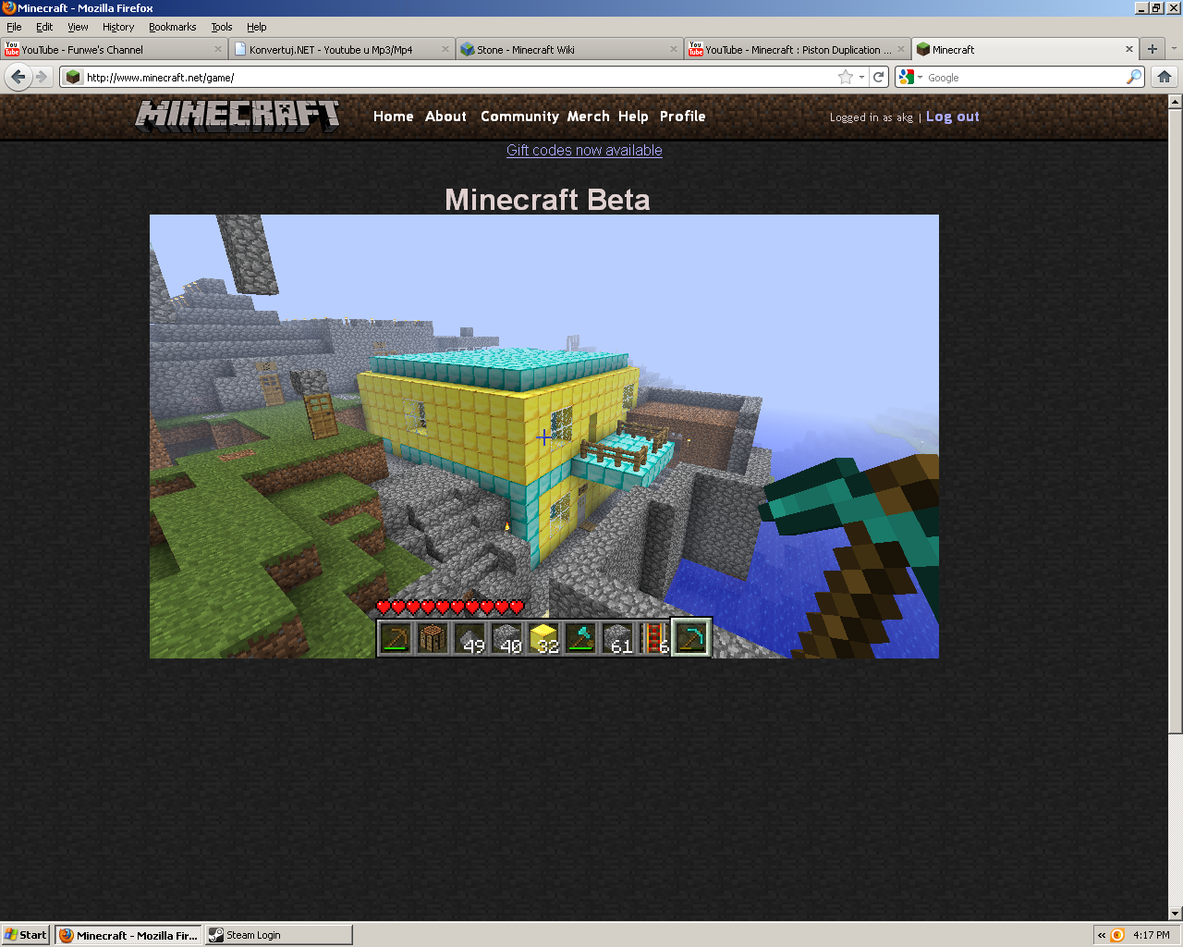Click the Home link in the Minecraft site header
This screenshot has height=947, width=1183.
click(x=394, y=117)
